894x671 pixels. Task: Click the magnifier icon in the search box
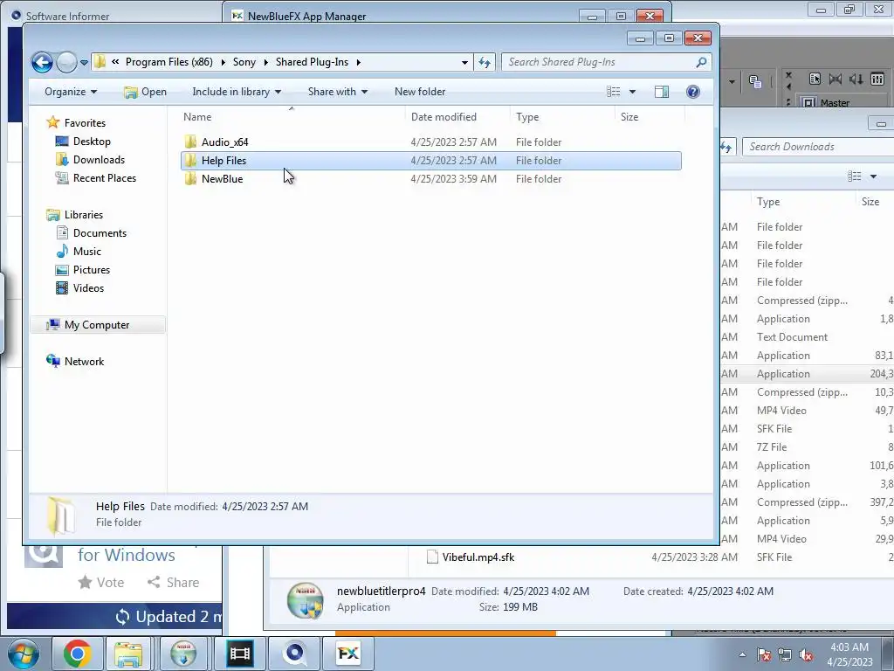(702, 62)
